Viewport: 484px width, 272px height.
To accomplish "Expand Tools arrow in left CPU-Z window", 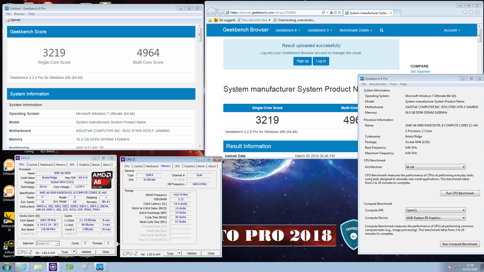I will pyautogui.click(x=74, y=252).
